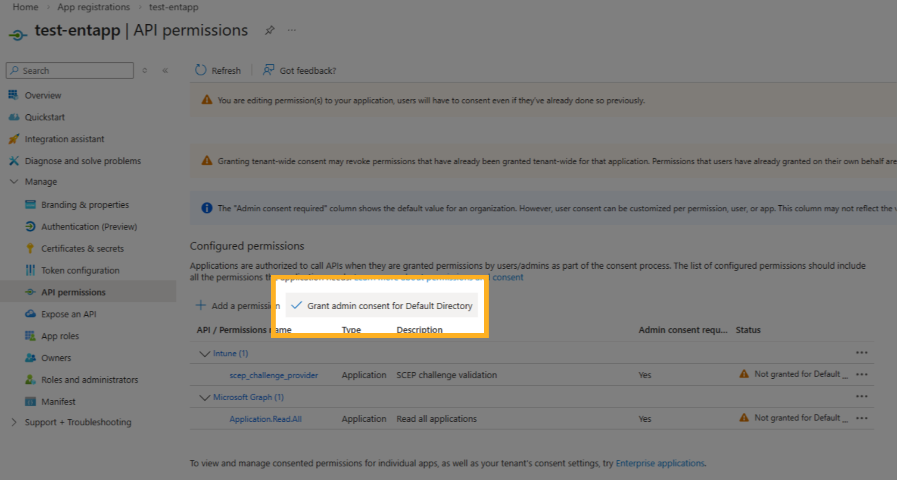Open Token configuration from the sidebar
The image size is (897, 480).
pos(80,270)
